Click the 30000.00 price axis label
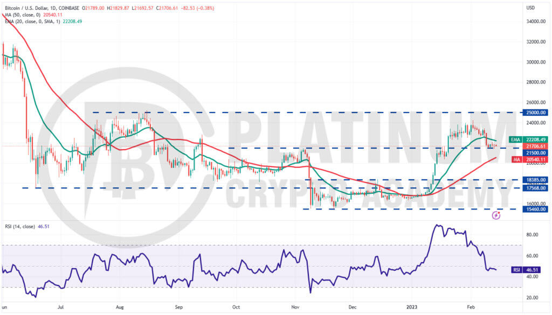Image resolution: width=552 pixels, height=315 pixels. click(536, 62)
